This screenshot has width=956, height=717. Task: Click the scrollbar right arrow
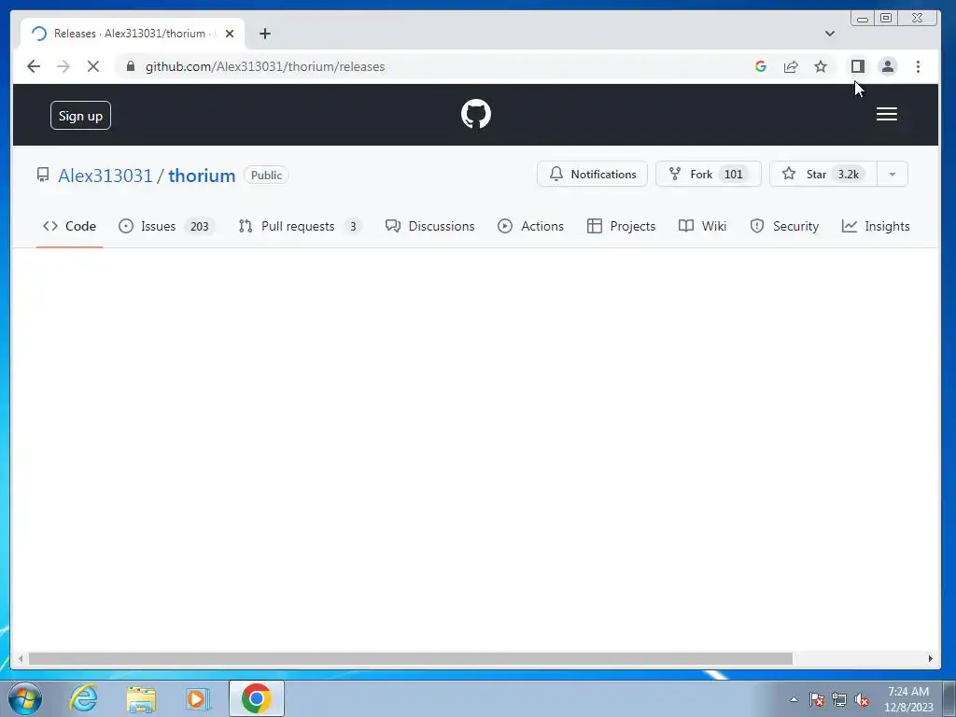click(x=930, y=658)
